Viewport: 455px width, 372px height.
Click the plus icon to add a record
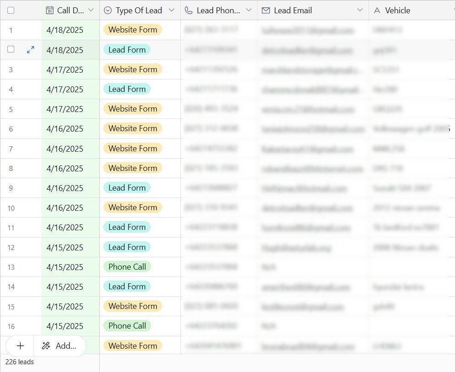click(20, 346)
